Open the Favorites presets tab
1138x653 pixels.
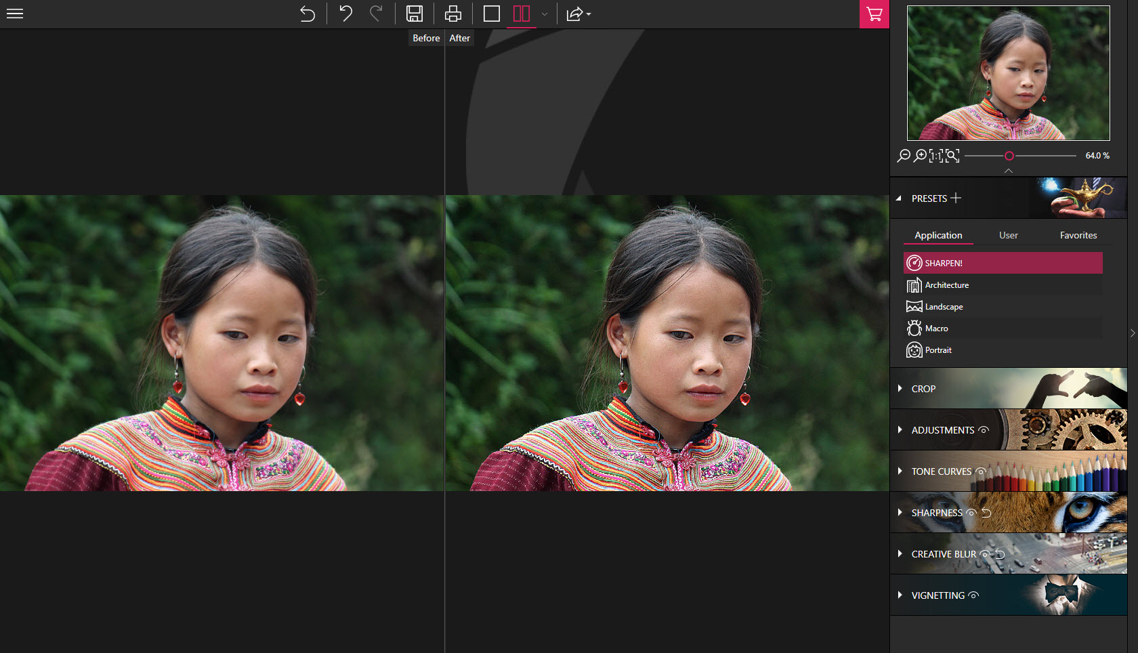(x=1078, y=235)
